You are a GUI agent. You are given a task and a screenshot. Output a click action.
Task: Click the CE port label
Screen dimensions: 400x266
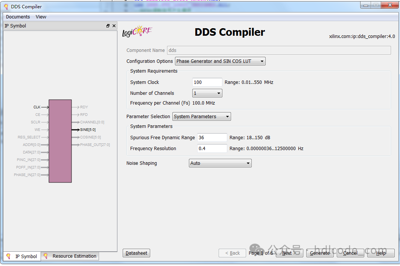[38, 115]
